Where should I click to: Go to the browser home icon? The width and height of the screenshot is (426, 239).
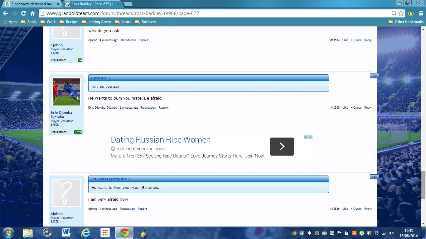tap(32, 13)
